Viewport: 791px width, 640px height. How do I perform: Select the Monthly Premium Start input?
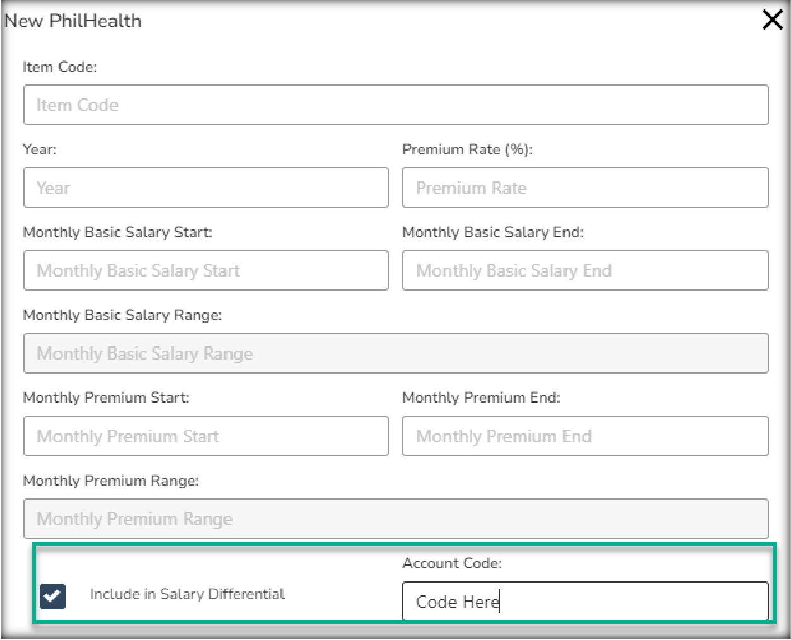click(x=205, y=436)
